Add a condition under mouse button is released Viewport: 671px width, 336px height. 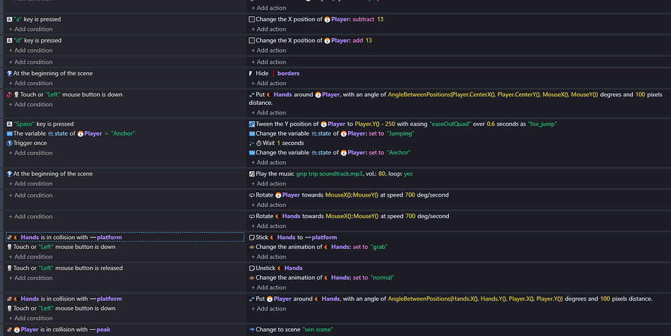(31, 278)
